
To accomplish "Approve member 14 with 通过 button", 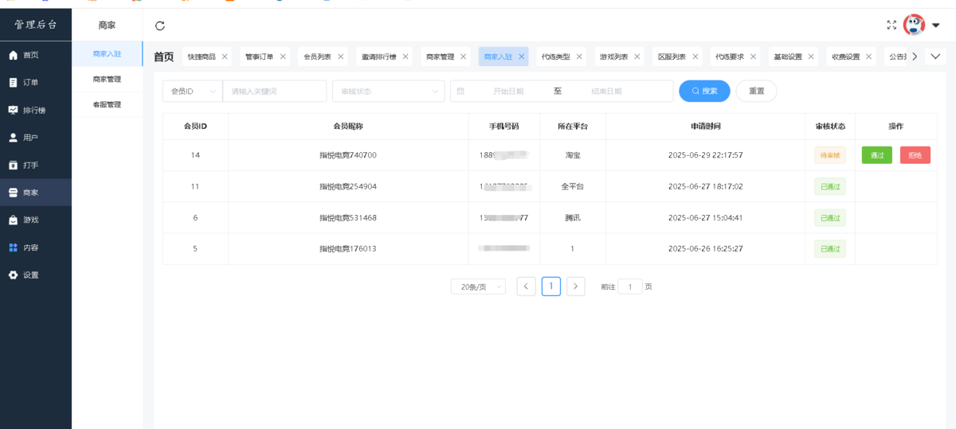I will pos(877,155).
